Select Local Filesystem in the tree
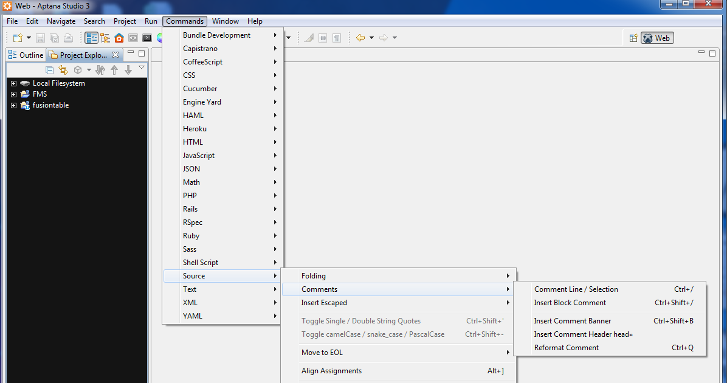The width and height of the screenshot is (727, 383). pyautogui.click(x=58, y=83)
